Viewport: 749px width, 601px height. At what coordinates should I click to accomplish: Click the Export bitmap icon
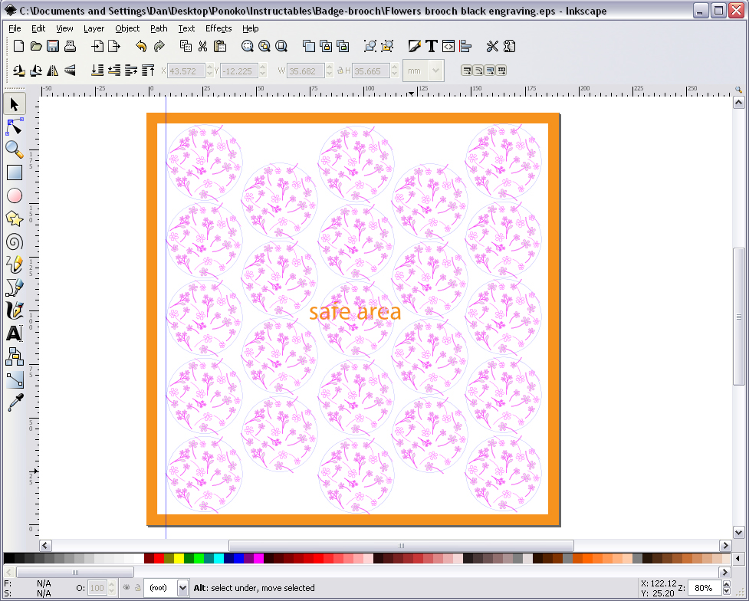click(x=114, y=46)
